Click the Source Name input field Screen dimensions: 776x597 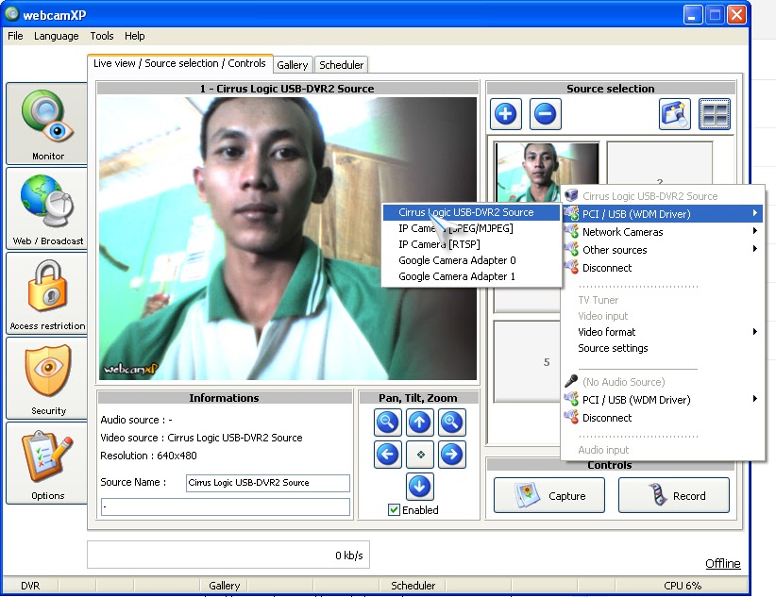[268, 483]
